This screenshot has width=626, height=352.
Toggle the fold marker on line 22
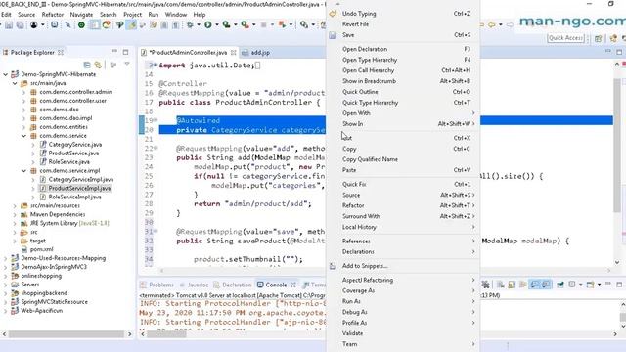(156, 148)
